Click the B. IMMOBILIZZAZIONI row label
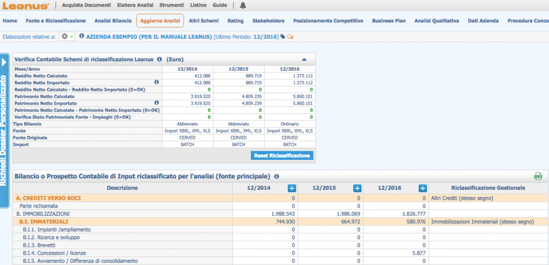 43,214
